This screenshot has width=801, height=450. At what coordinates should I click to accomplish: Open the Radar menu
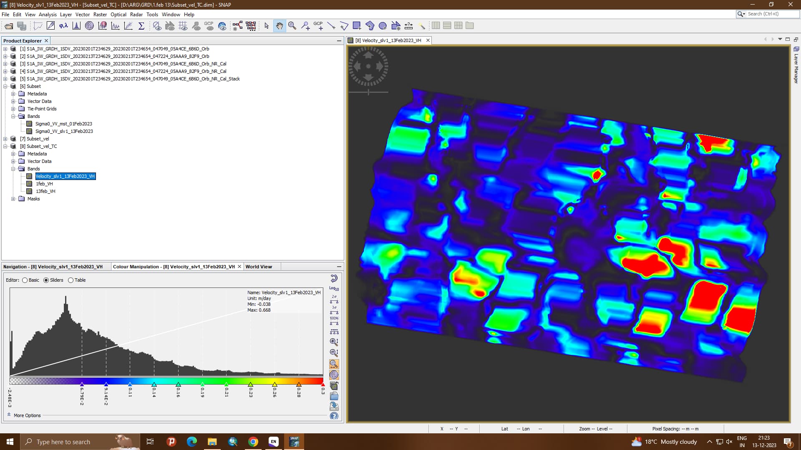point(136,14)
